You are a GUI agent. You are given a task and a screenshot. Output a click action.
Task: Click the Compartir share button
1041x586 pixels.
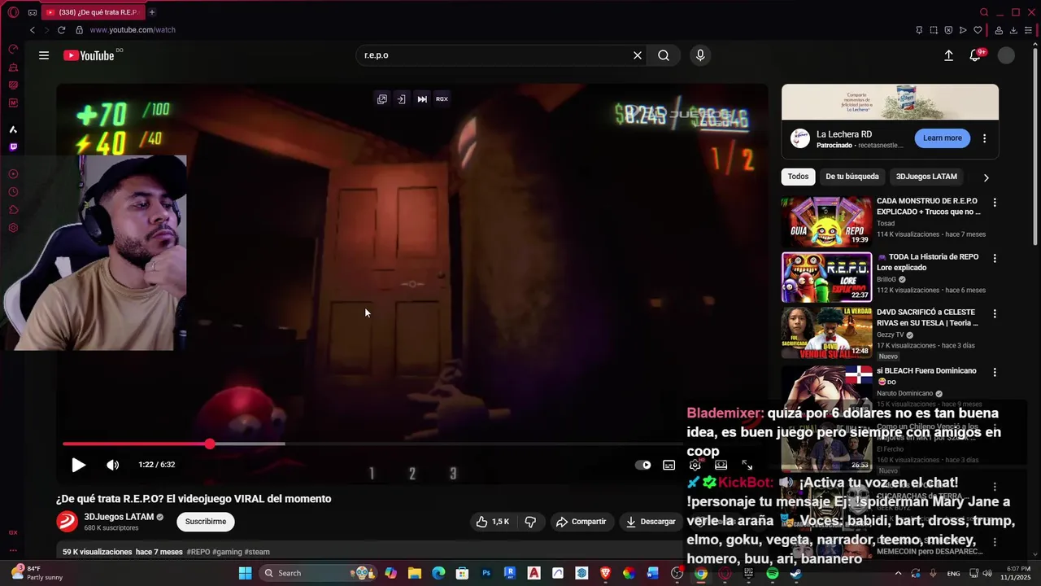(581, 522)
